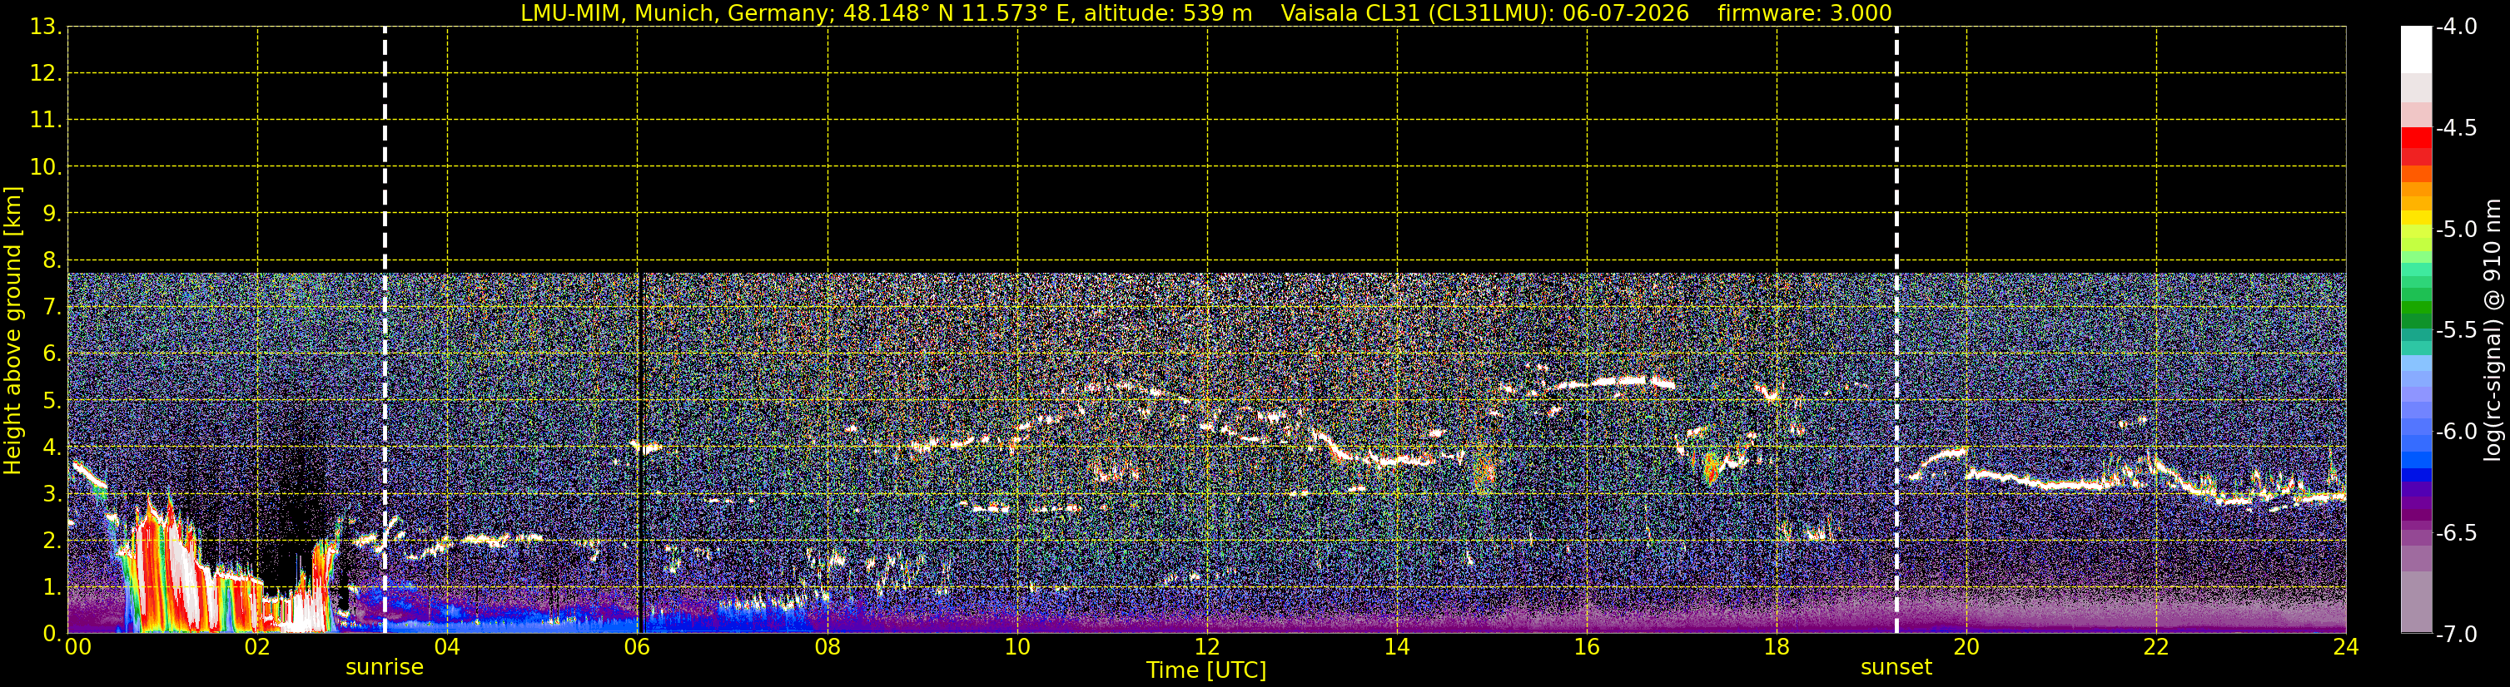The width and height of the screenshot is (2510, 687).
Task: Click the Time [UTC] axis label
Action: point(1206,670)
